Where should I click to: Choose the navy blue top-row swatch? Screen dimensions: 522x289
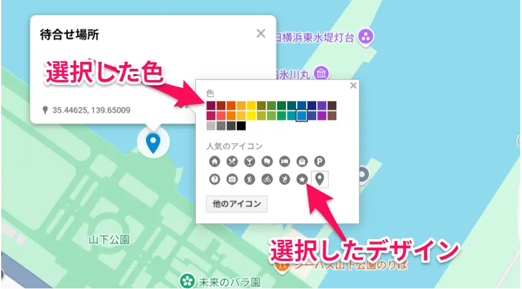pos(312,106)
